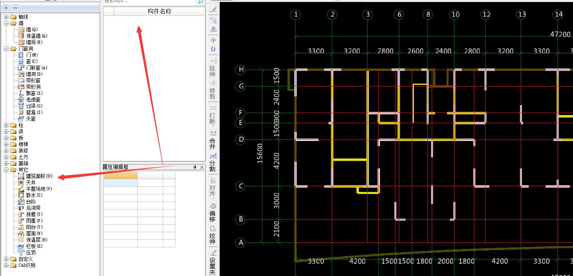Click the 延伸 extend tool
Image resolution: width=573 pixels, height=276 pixels.
(x=213, y=67)
